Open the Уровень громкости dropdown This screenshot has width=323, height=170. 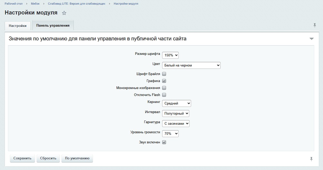point(170,134)
